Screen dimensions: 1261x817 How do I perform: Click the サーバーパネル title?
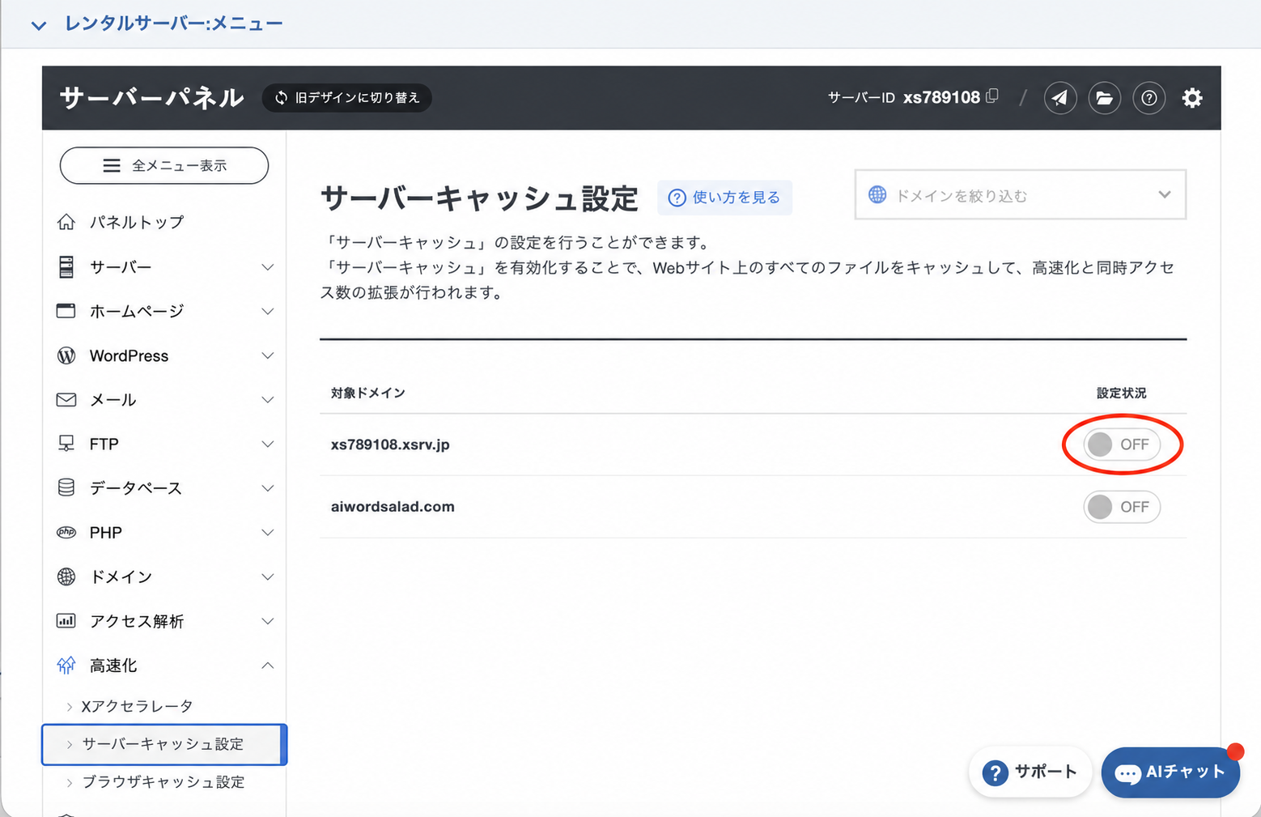[x=151, y=98]
